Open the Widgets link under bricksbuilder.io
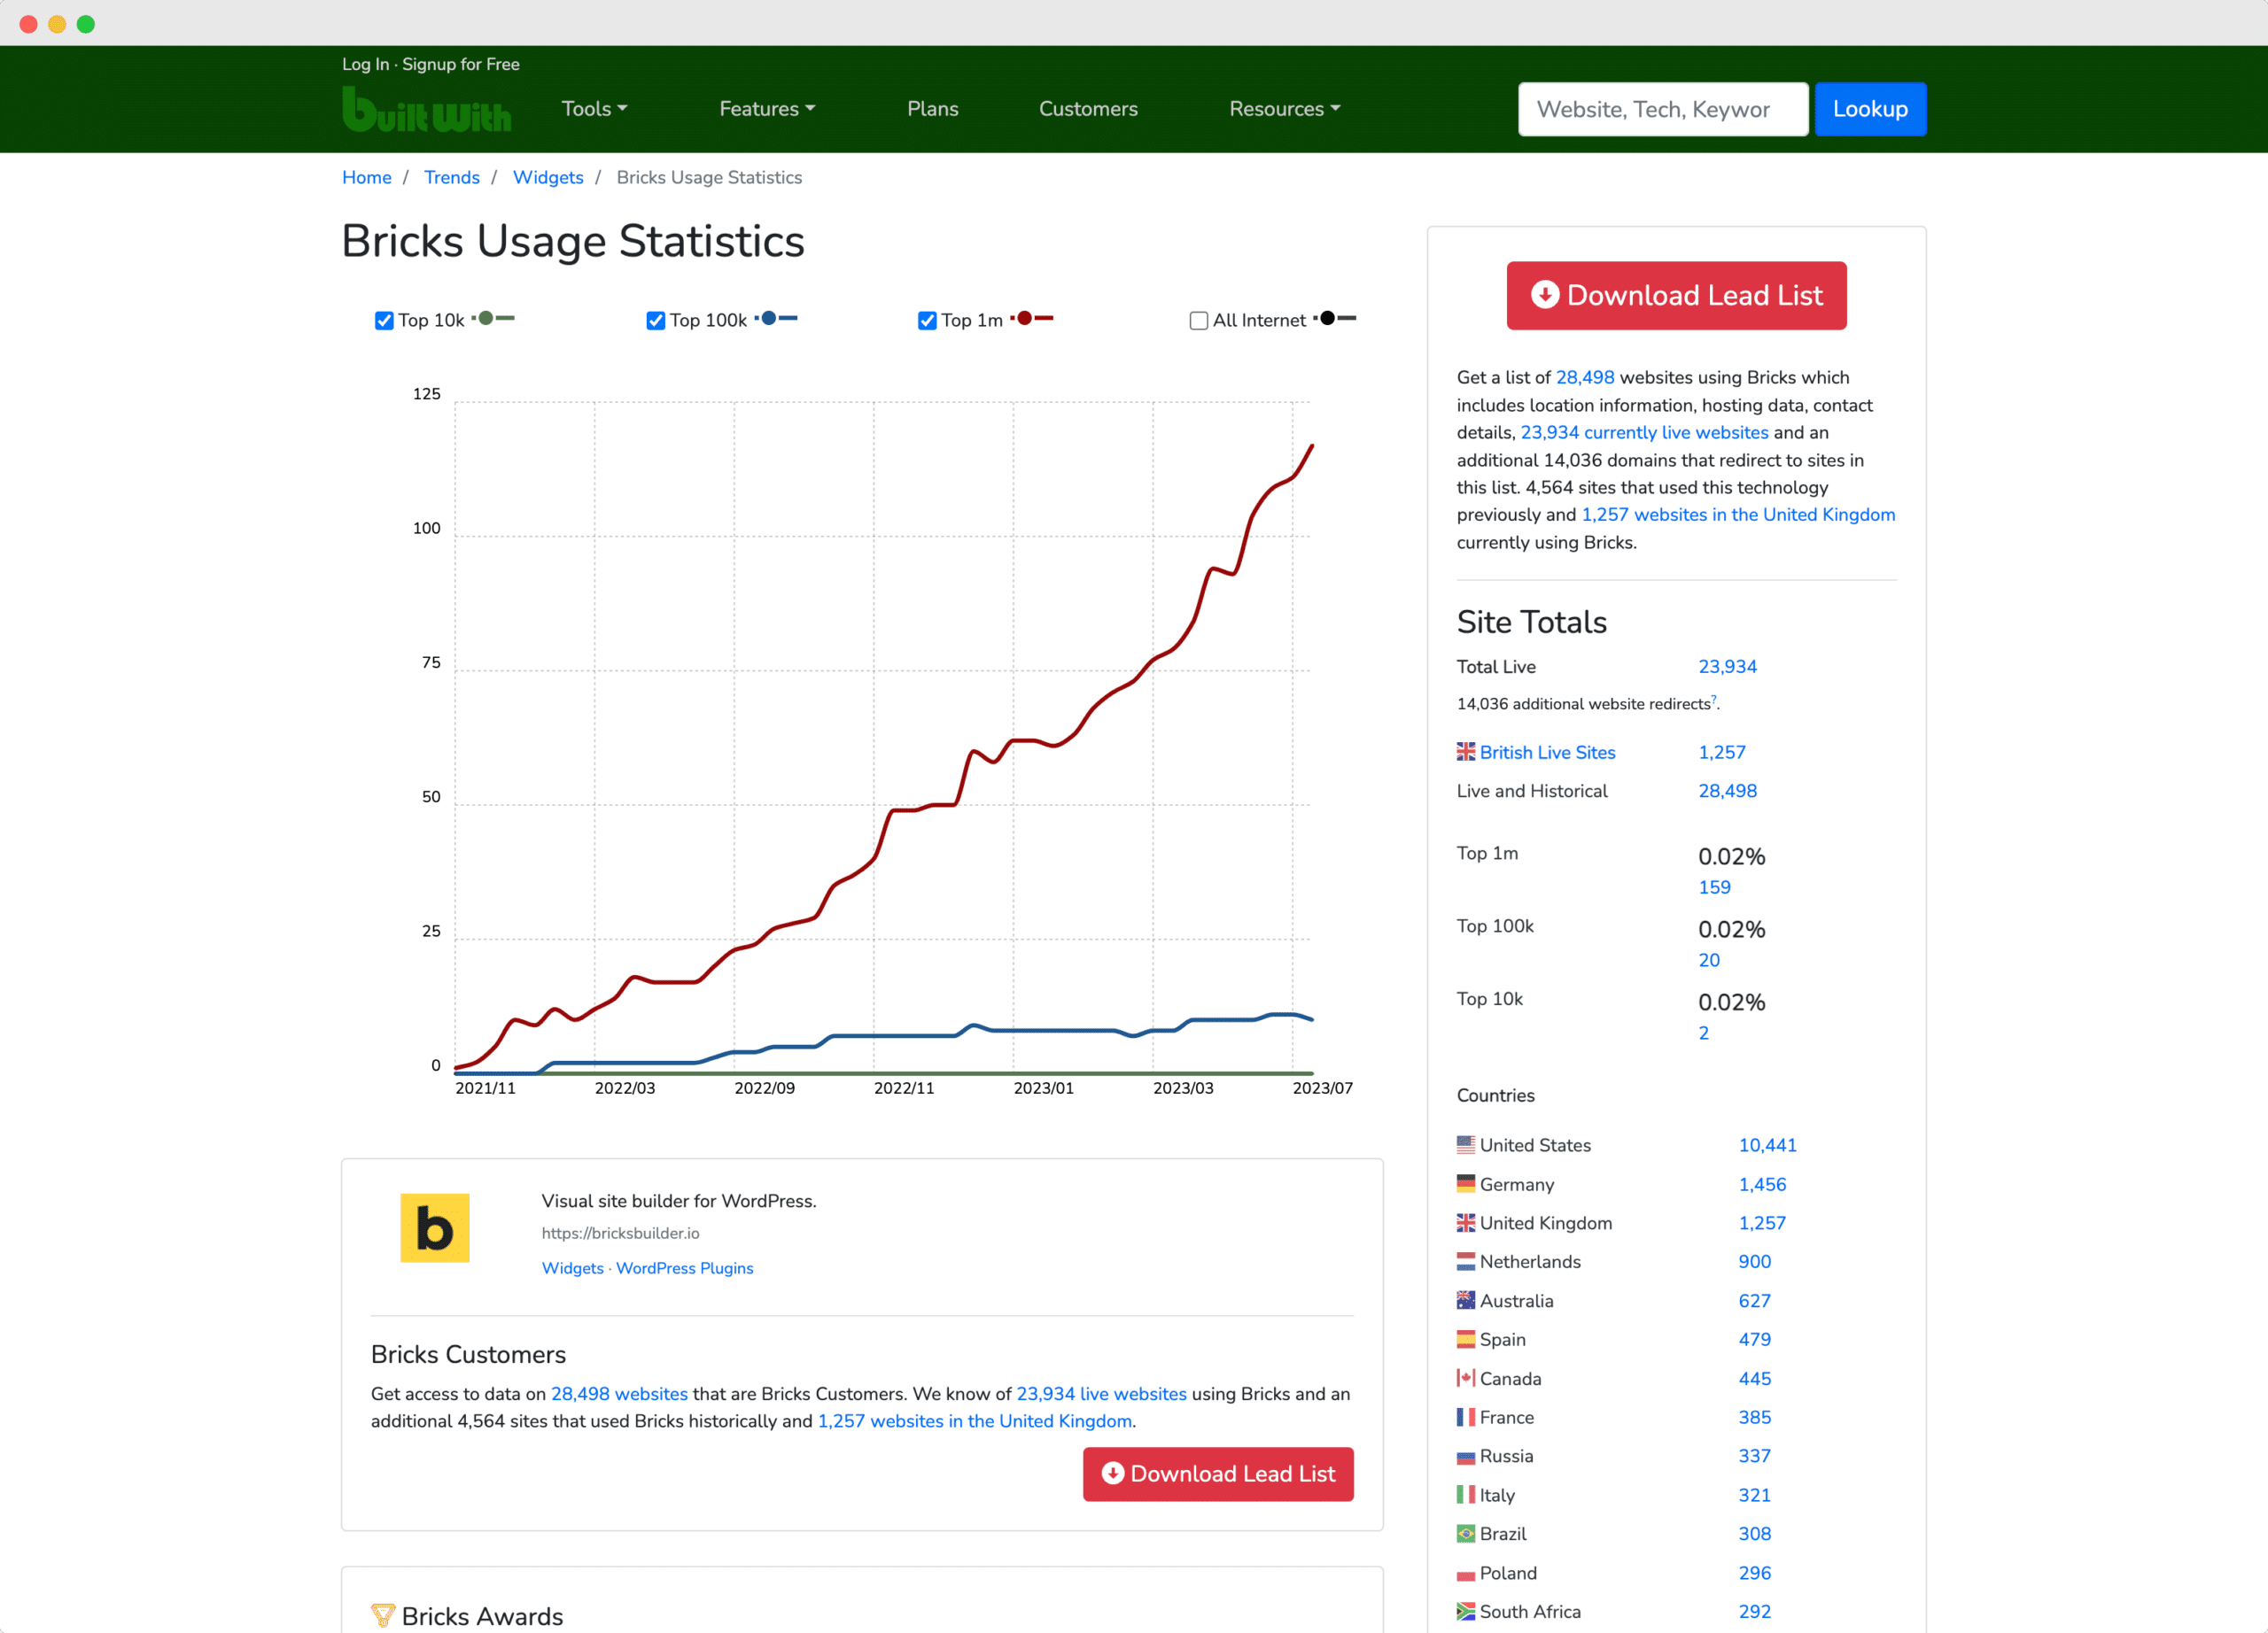 [x=572, y=1267]
